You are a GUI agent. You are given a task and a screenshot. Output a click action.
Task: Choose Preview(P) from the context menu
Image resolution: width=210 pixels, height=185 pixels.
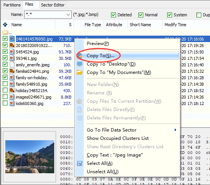98,44
